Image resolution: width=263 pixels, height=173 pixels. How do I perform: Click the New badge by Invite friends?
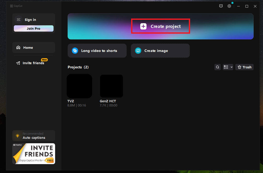pyautogui.click(x=44, y=60)
